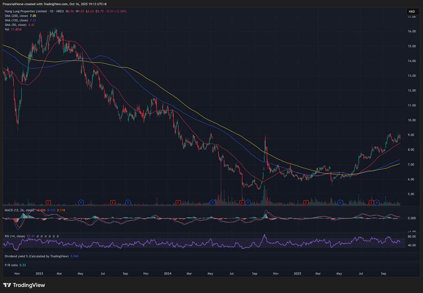Select the SMA (150, close) legend

(x=16, y=20)
